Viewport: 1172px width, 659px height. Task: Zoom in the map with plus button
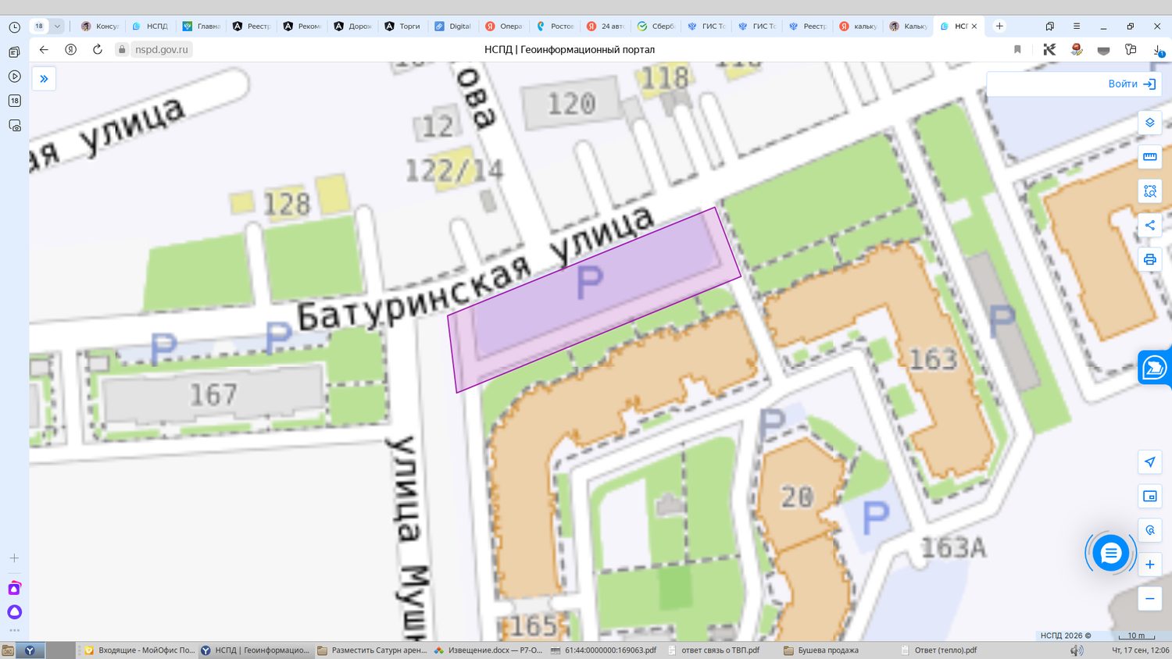1150,565
